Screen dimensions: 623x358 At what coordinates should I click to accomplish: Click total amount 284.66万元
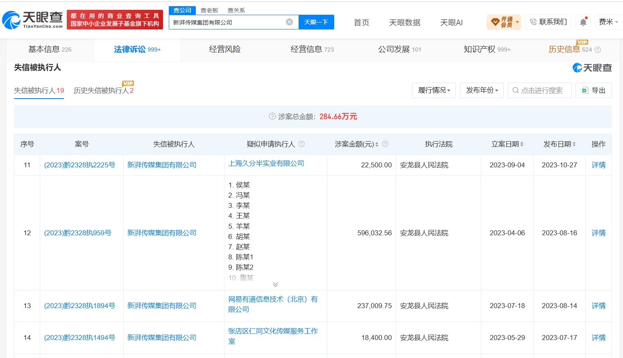(338, 117)
